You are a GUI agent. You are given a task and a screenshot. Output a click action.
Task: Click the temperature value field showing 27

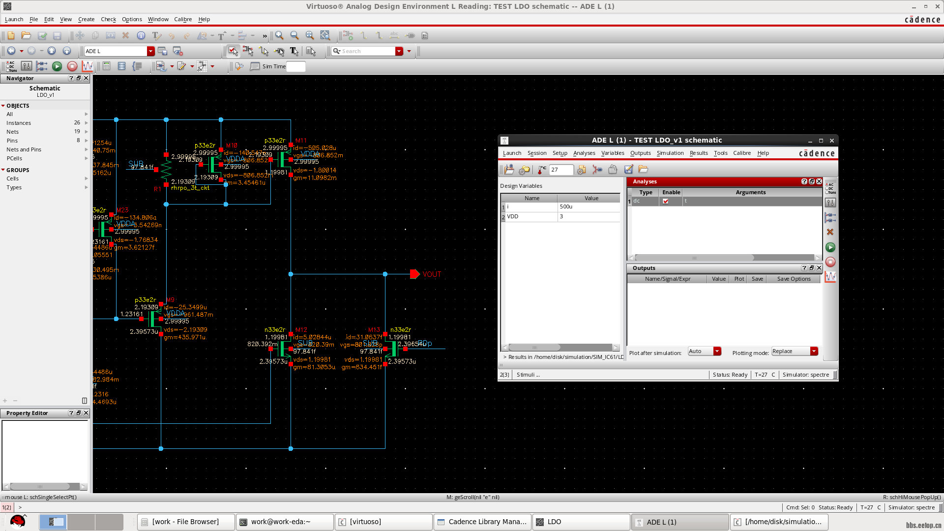[561, 170]
